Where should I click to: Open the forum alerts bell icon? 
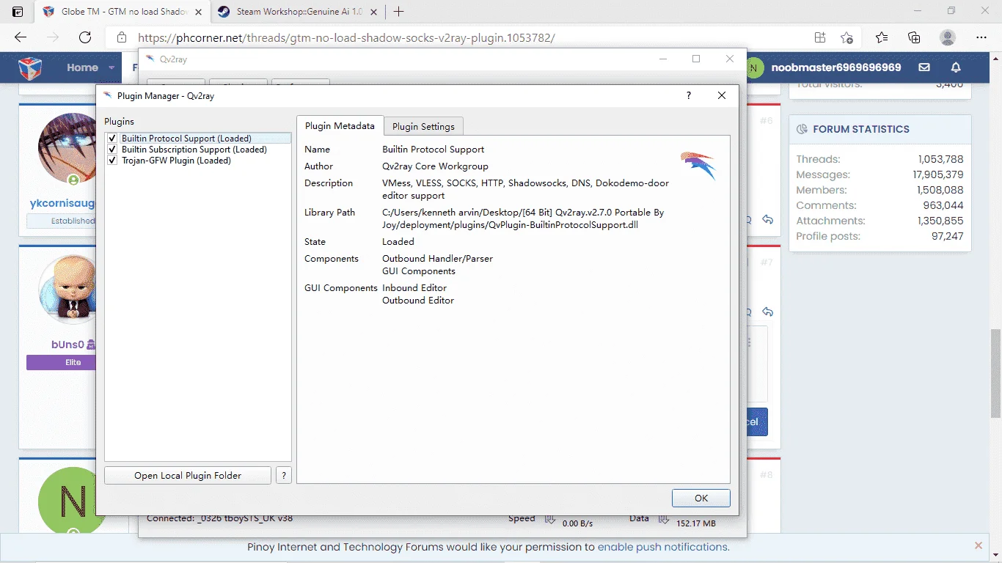[x=956, y=67]
